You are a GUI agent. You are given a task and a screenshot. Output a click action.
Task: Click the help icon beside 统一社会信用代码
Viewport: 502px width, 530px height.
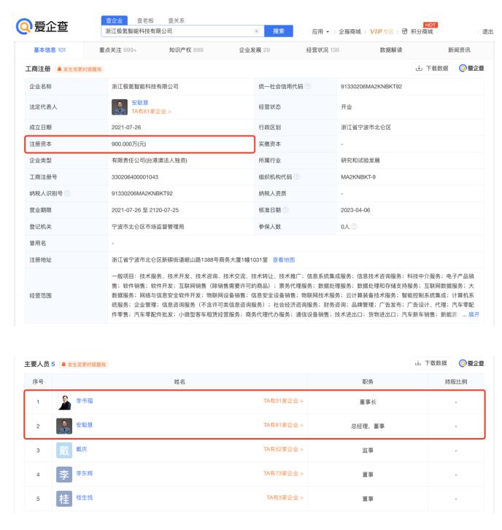click(307, 87)
